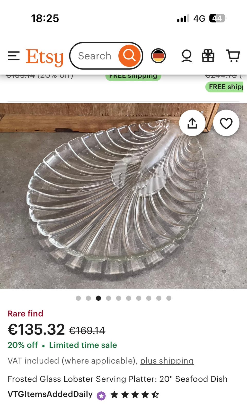Open the star rating reviews
The width and height of the screenshot is (247, 407).
click(x=135, y=394)
